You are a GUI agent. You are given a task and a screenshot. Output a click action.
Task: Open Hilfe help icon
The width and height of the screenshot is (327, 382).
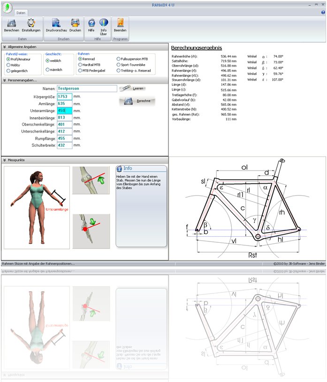91,22
